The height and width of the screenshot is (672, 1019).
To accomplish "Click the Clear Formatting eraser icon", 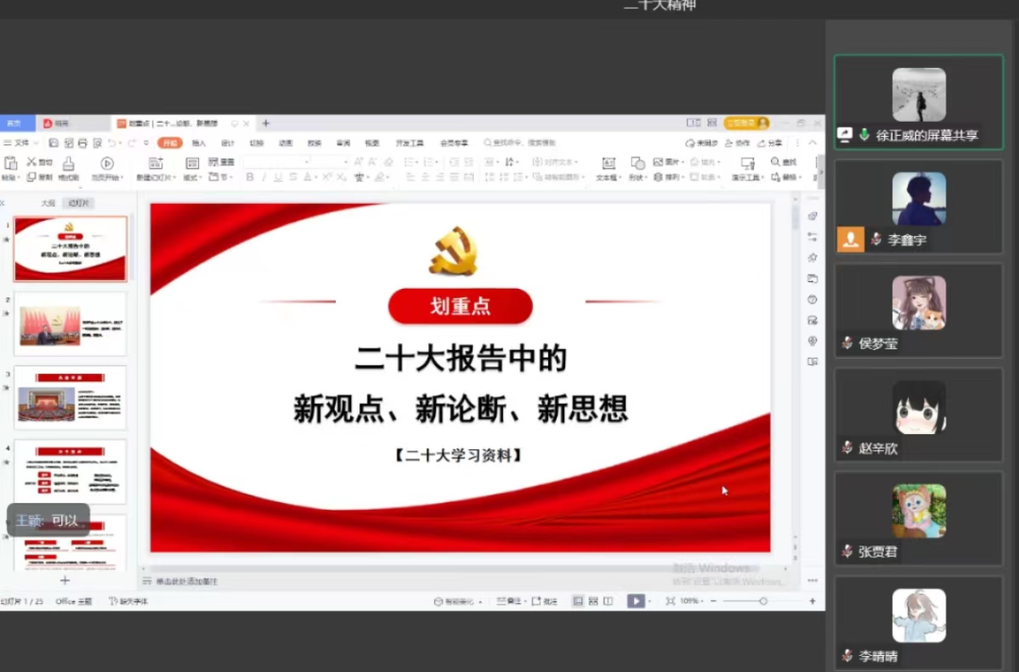I will [x=389, y=161].
